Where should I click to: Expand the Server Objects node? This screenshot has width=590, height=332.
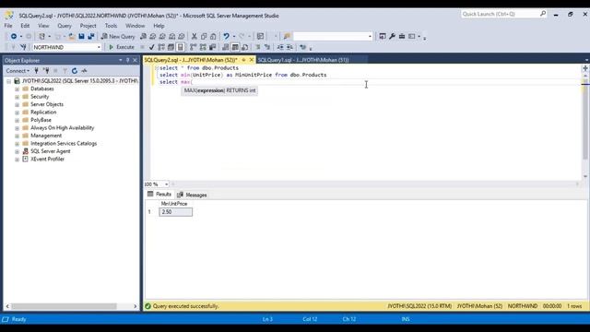point(17,104)
